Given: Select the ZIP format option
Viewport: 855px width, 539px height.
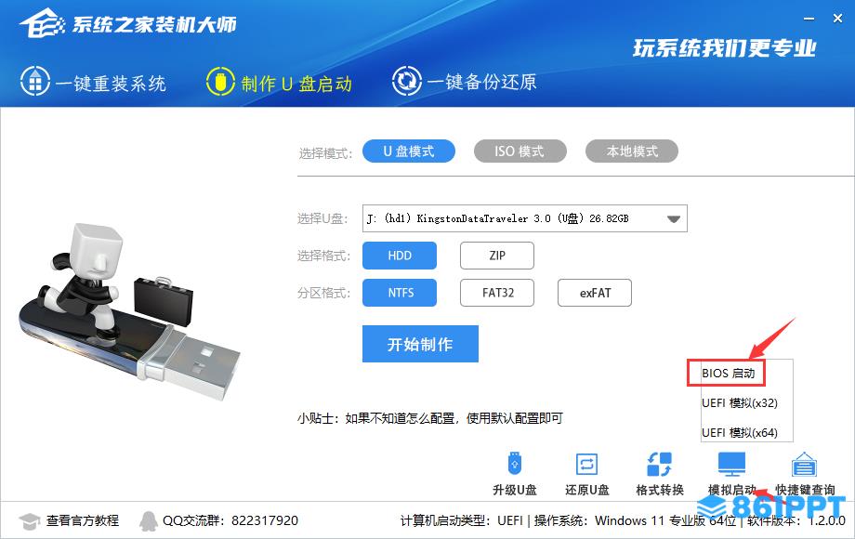Looking at the screenshot, I should point(497,256).
